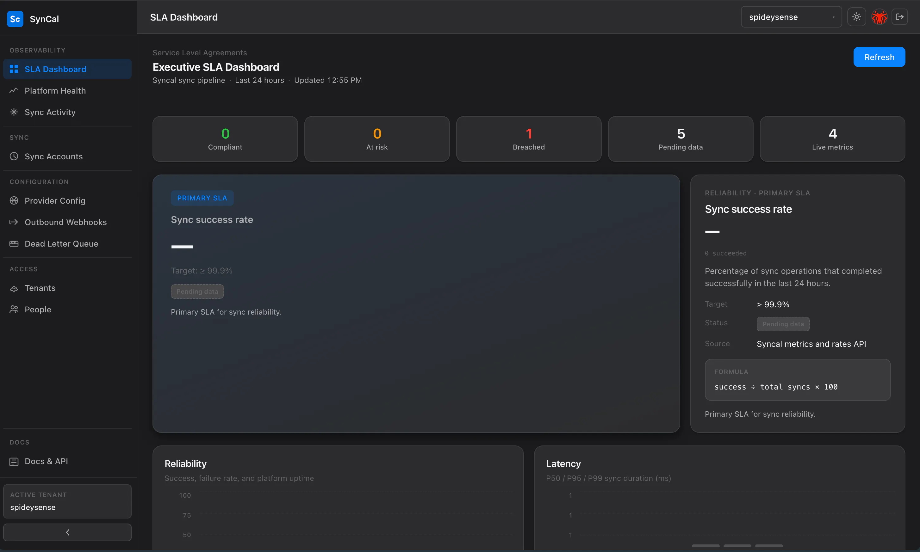Viewport: 920px width, 552px height.
Task: Click the People icon in sidebar
Action: click(x=14, y=310)
